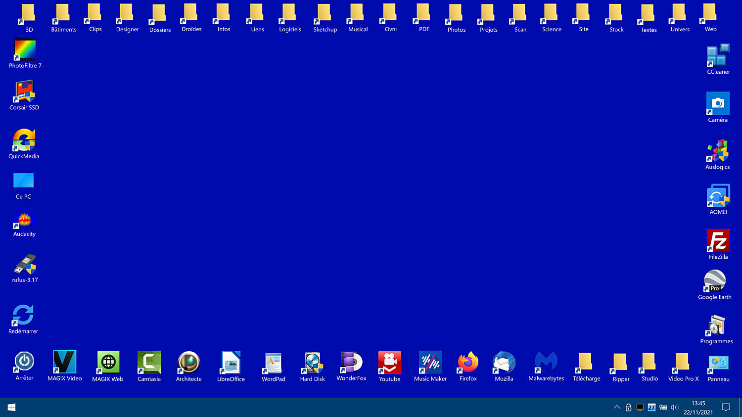Launch Audacity from desktop
The height and width of the screenshot is (417, 742).
click(x=24, y=218)
